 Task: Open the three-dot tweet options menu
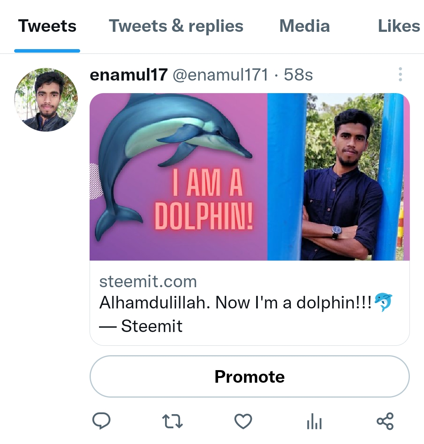click(400, 75)
